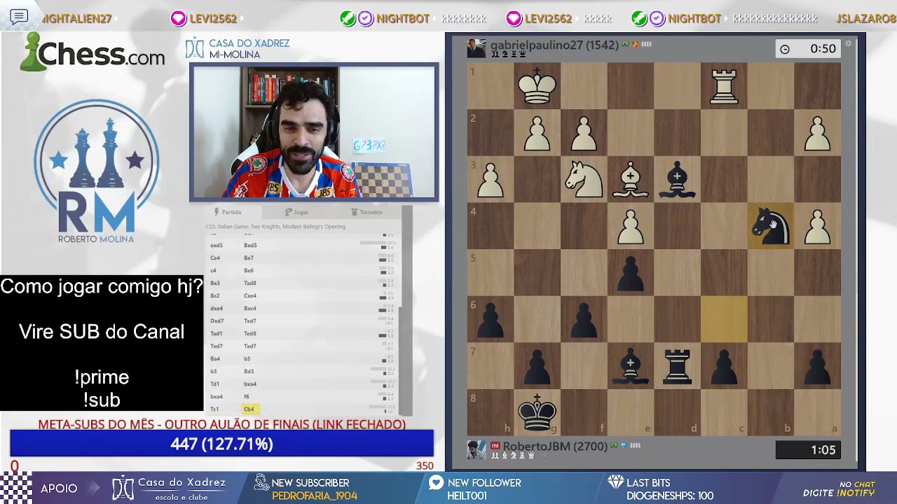
Task: Select the white pawn on a4
Action: tap(817, 226)
